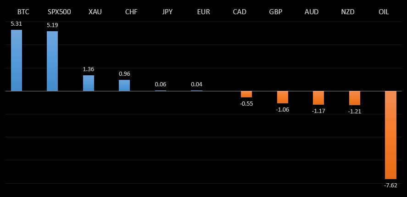The width and height of the screenshot is (407, 197).
Task: Click the 5.31 data label
Action: pyautogui.click(x=17, y=24)
